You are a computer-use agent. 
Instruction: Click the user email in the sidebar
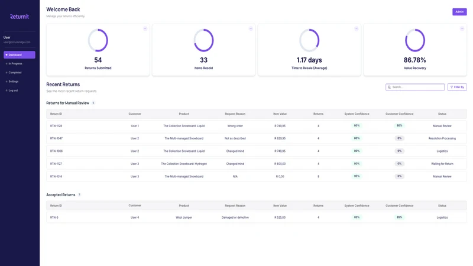click(17, 42)
